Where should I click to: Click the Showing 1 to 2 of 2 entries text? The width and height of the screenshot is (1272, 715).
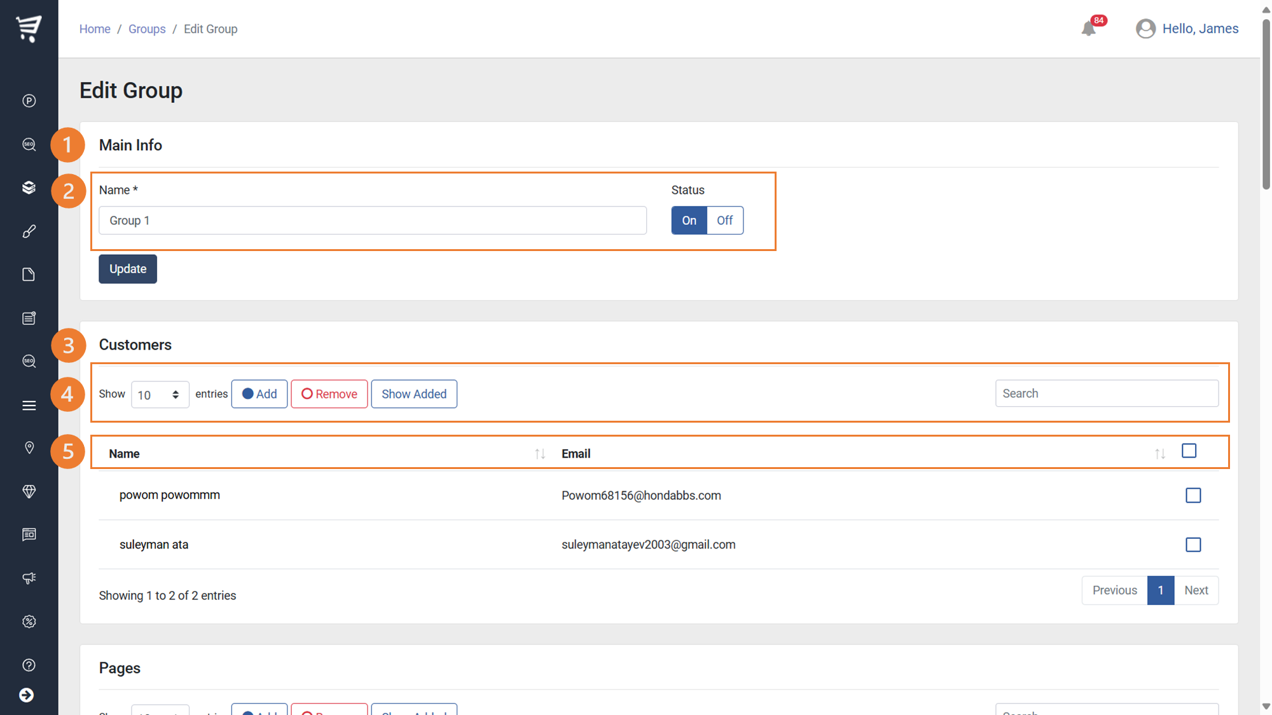tap(167, 596)
